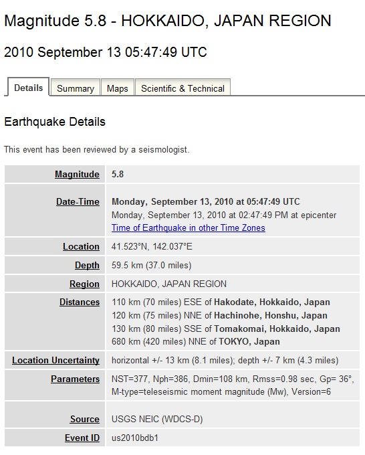Viewport: 365px width, 455px height.
Task: Open Time of Earthquake in other Time Zones
Action: (189, 227)
